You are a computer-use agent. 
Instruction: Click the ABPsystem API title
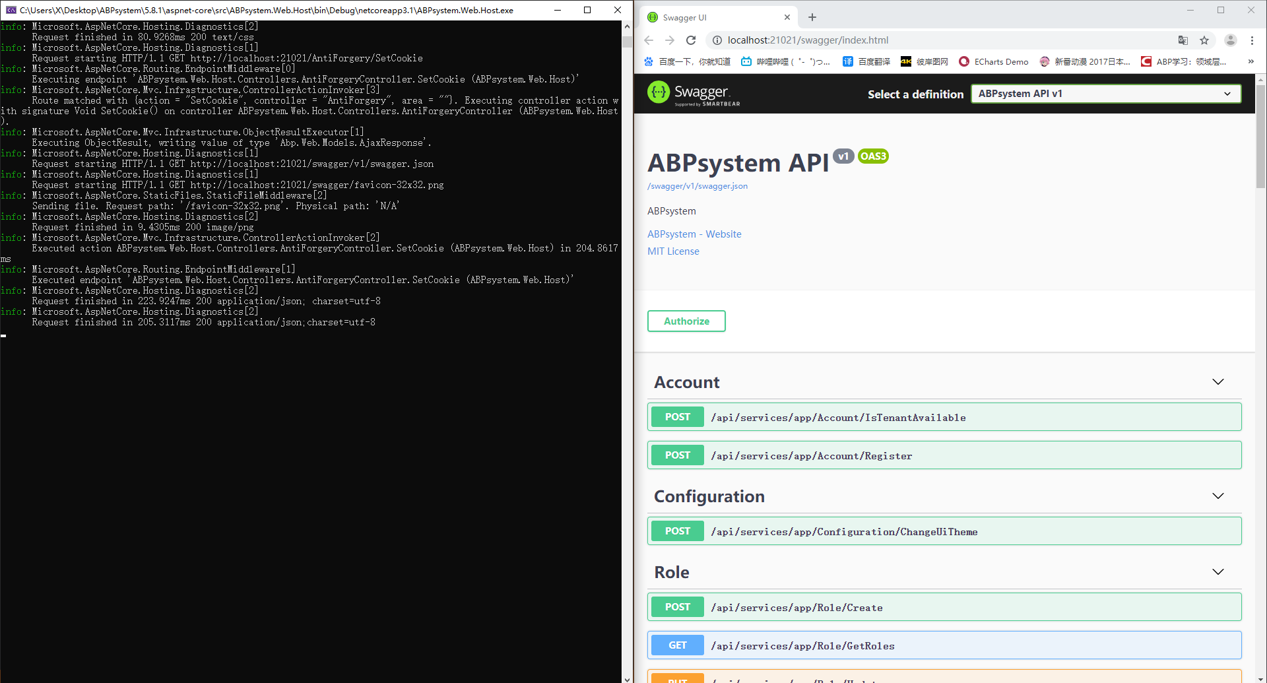coord(738,163)
